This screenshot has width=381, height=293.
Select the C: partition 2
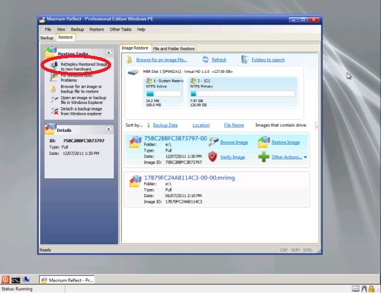[x=243, y=93]
